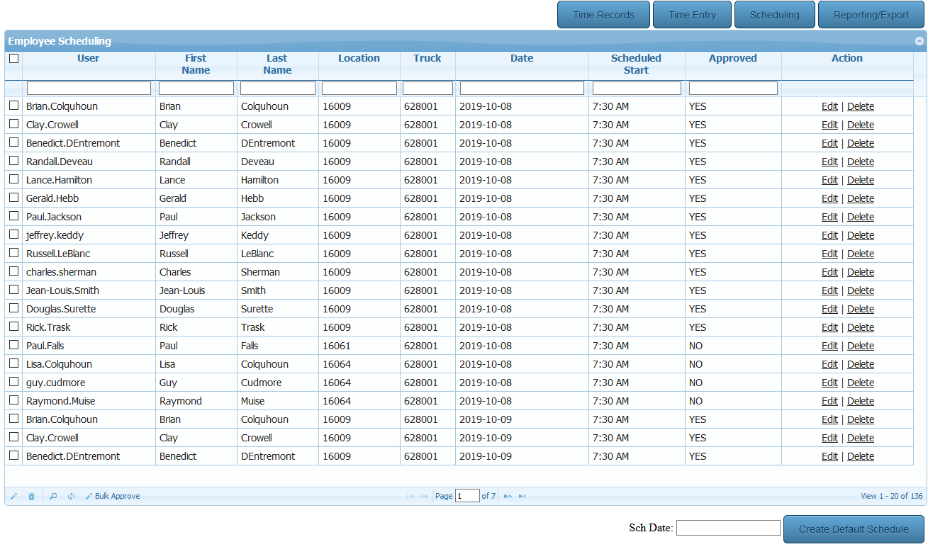Open the Time Records tab

603,15
